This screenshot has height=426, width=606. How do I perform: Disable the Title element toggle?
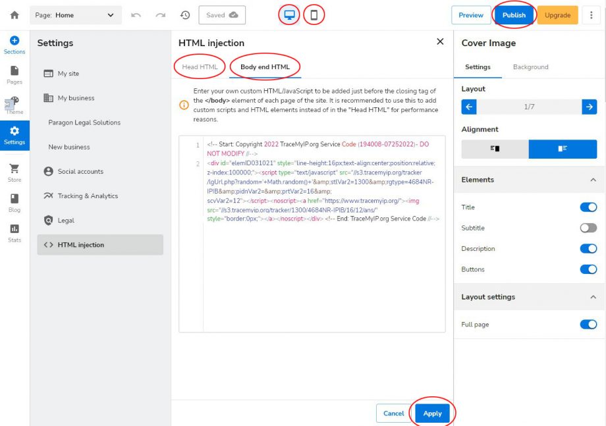(x=587, y=207)
